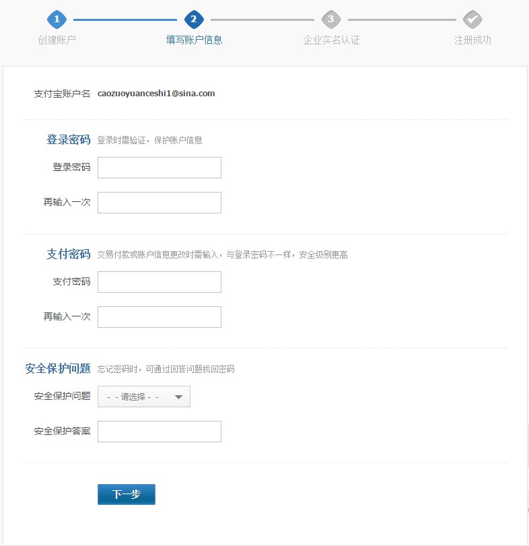Image resolution: width=529 pixels, height=546 pixels.
Task: Focus the 支付密码 input box
Action: click(159, 282)
